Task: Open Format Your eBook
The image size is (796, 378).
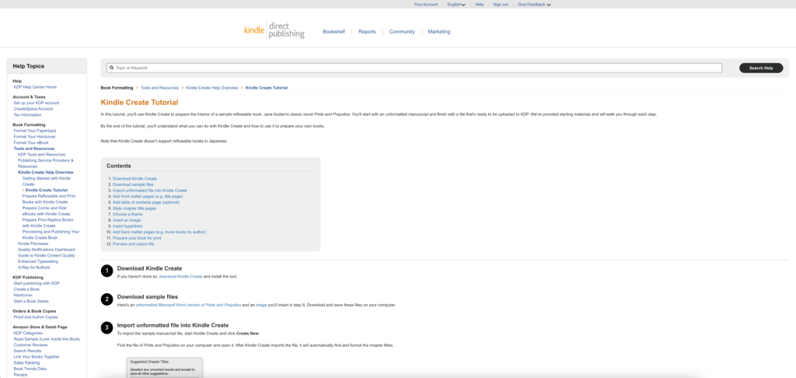Action: (31, 143)
